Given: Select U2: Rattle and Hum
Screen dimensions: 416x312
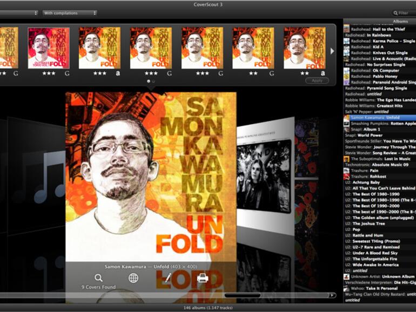Looking at the screenshot, I should [x=380, y=235].
